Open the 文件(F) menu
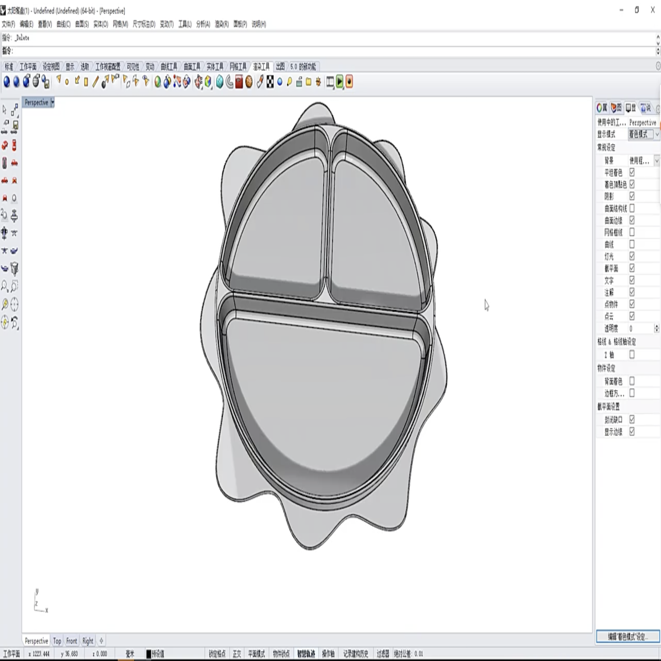 click(8, 24)
